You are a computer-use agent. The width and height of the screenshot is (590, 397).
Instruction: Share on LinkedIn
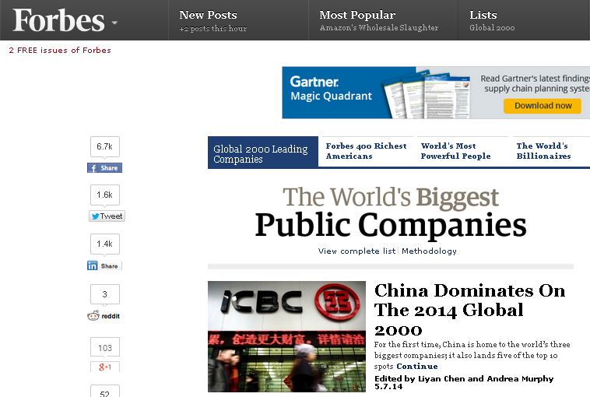click(x=104, y=265)
